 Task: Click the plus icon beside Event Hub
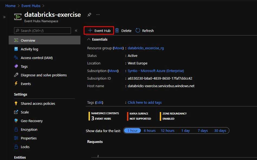(x=90, y=31)
